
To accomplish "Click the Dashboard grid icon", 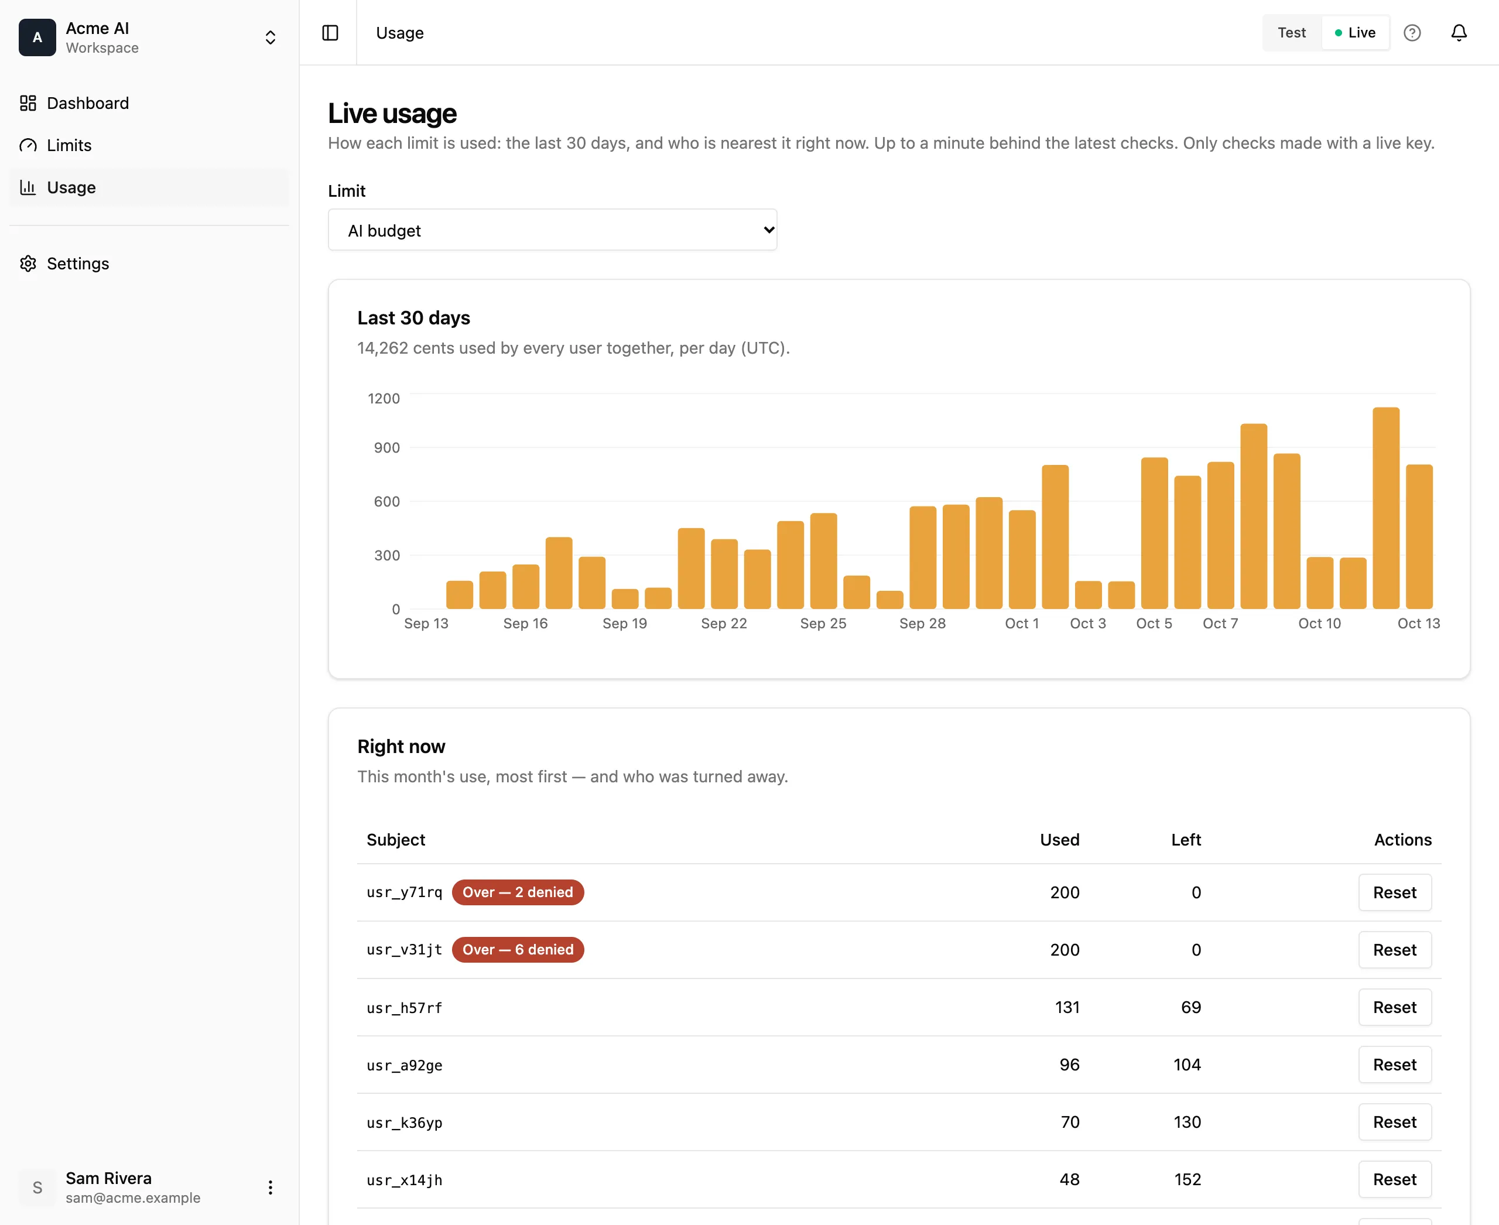I will point(28,103).
